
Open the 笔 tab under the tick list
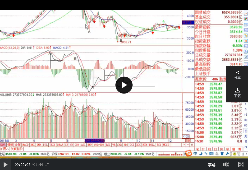tap(197, 149)
